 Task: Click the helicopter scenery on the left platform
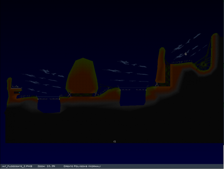tap(15, 87)
